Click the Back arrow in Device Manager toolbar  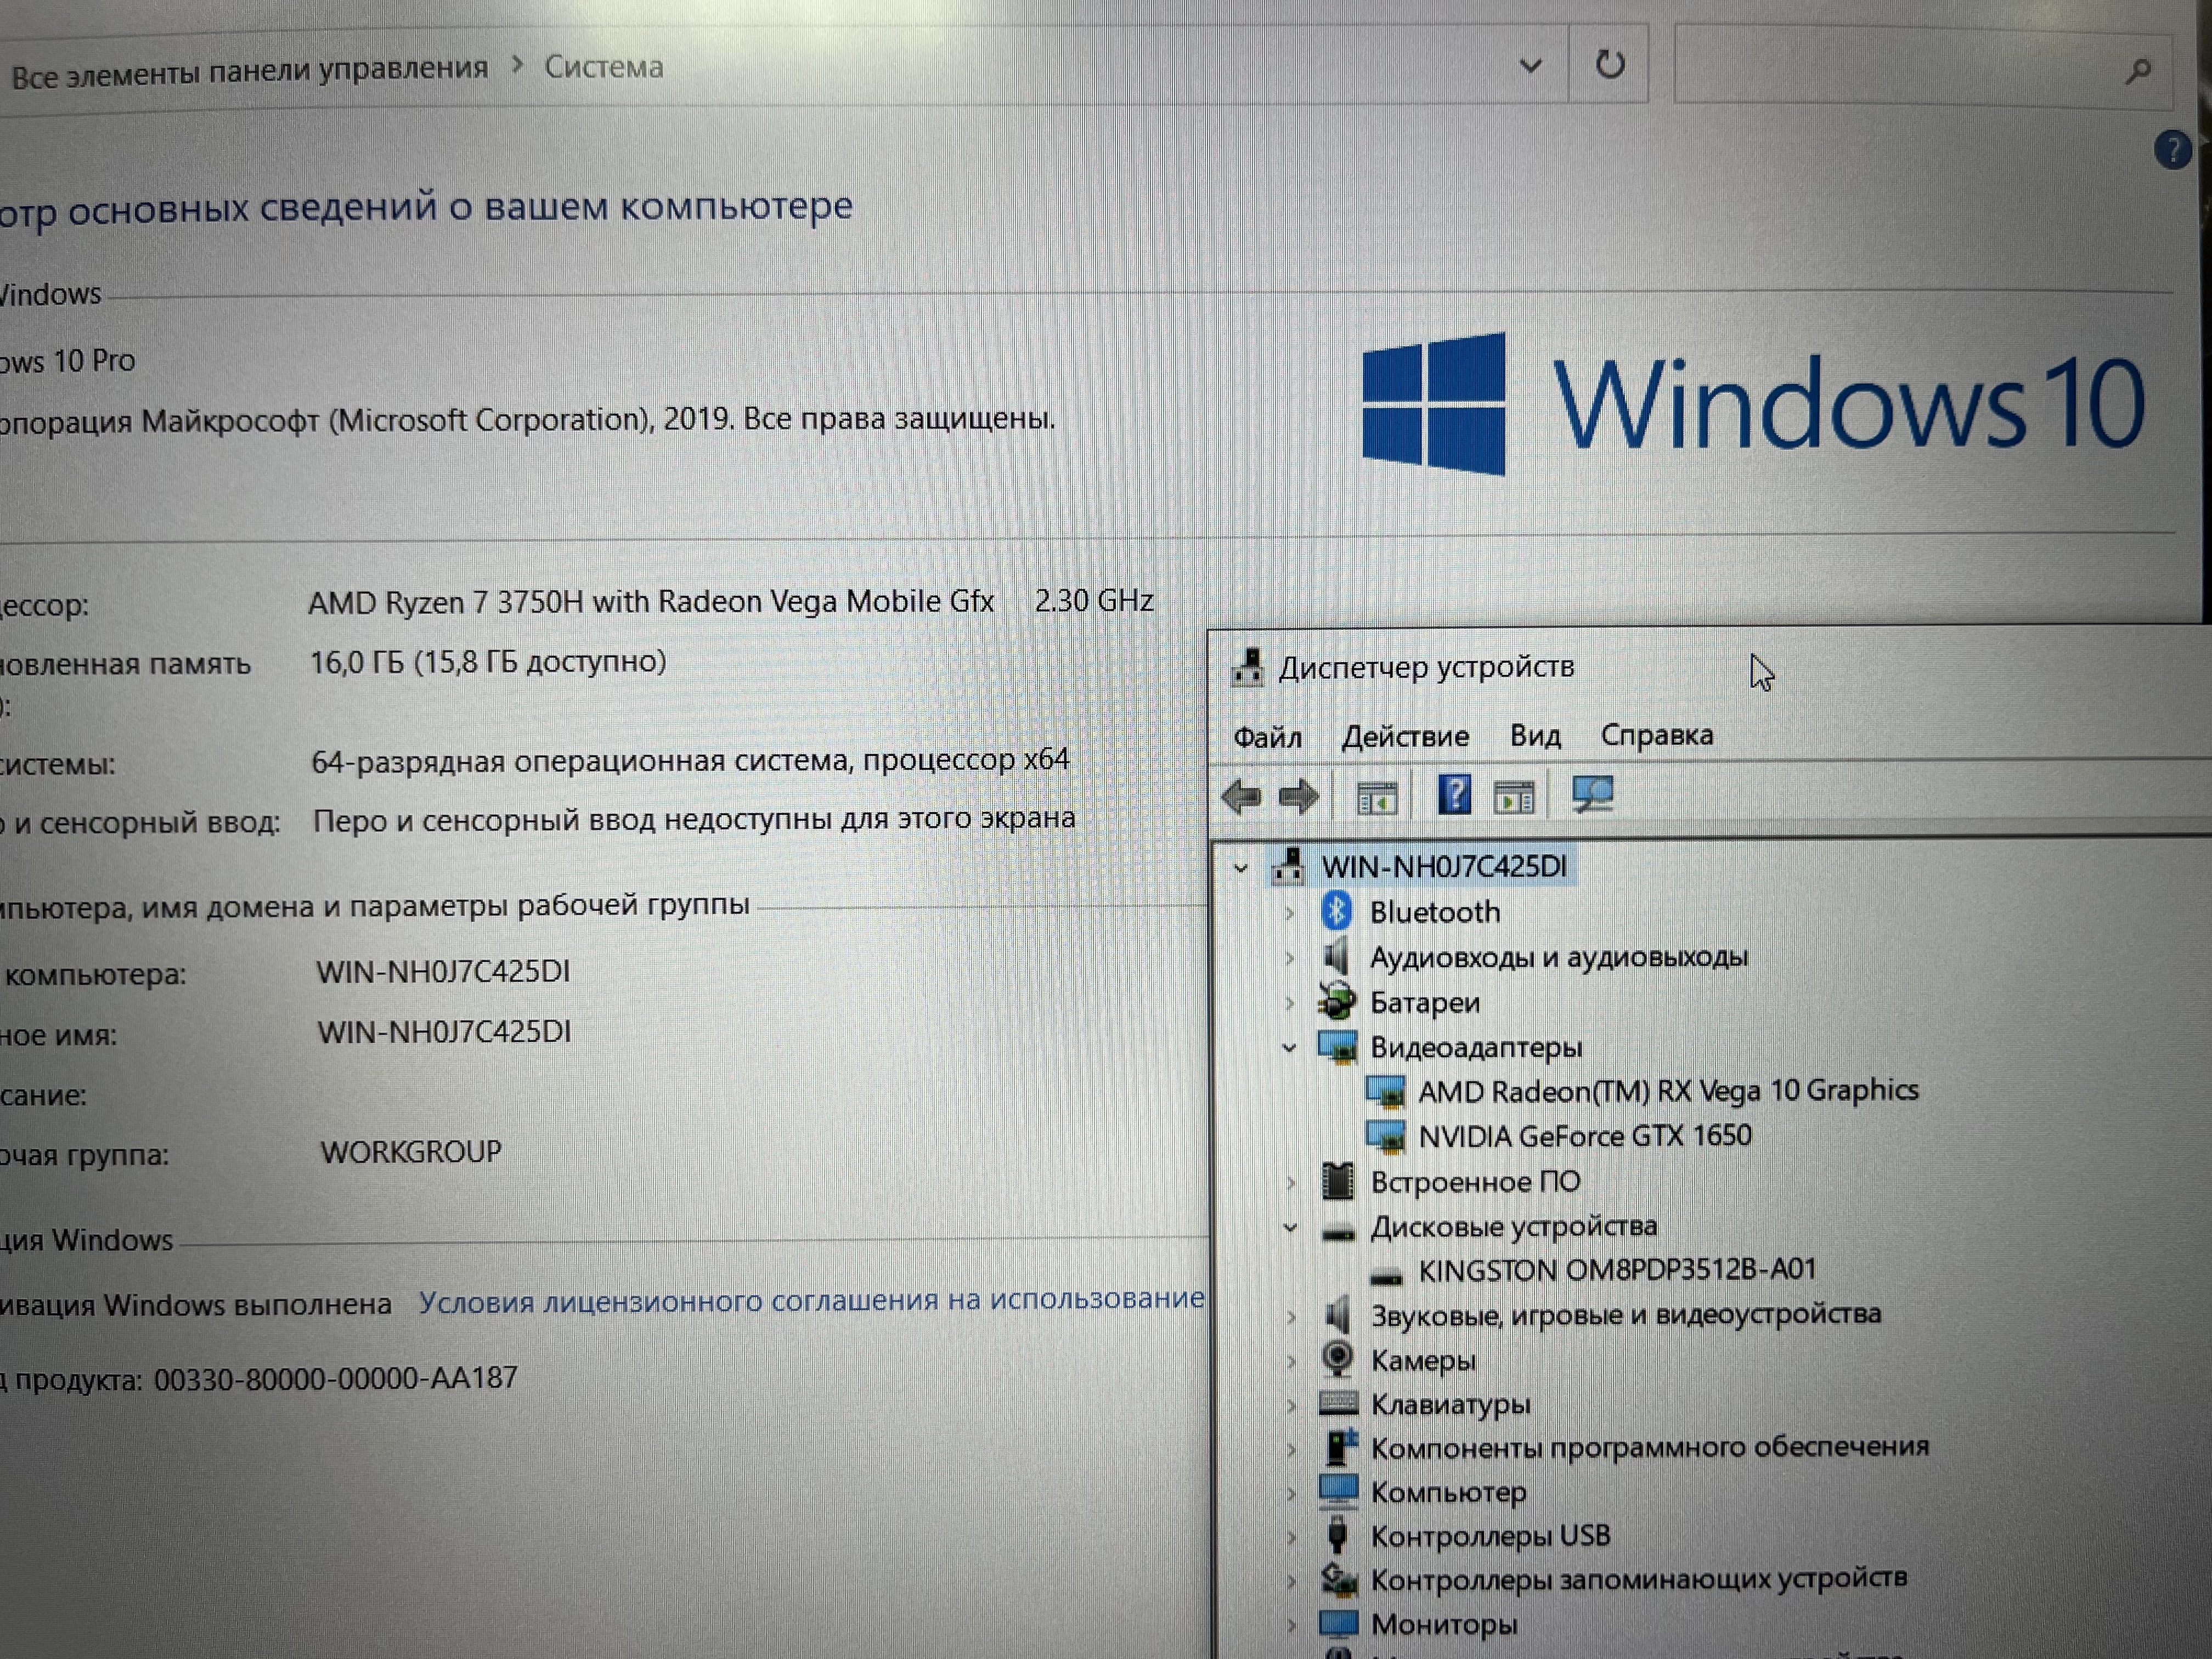1242,797
